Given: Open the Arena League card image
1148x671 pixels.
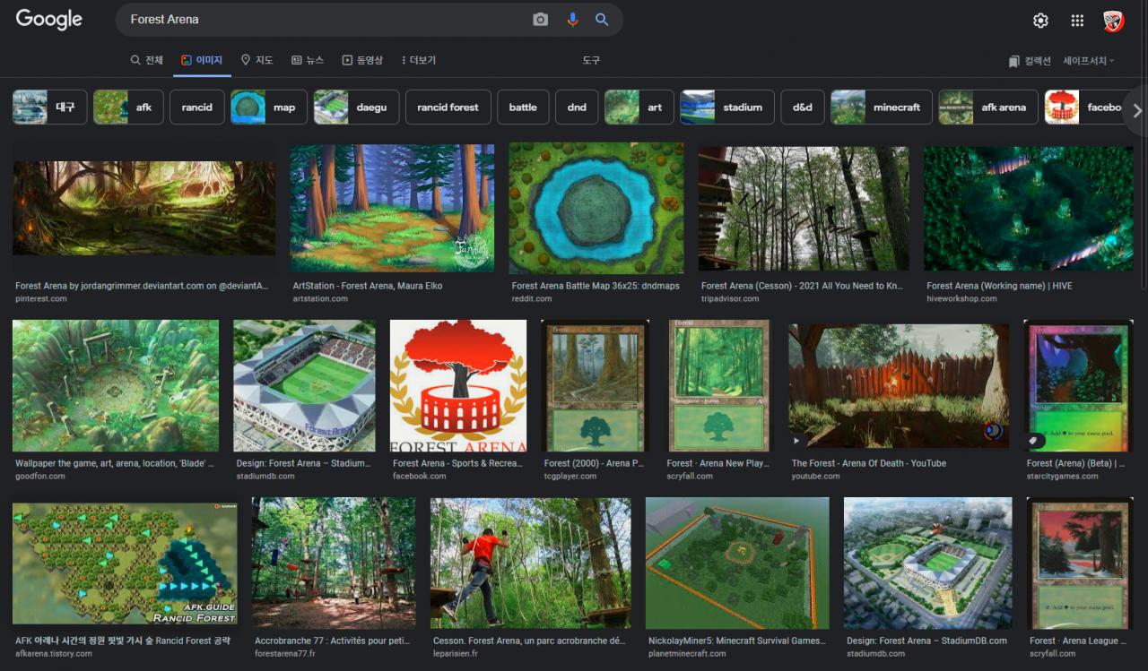Looking at the screenshot, I should [1081, 563].
